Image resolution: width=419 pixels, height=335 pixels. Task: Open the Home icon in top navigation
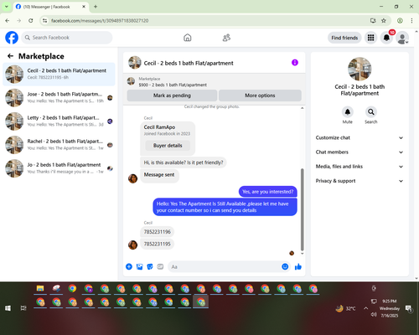click(x=188, y=38)
